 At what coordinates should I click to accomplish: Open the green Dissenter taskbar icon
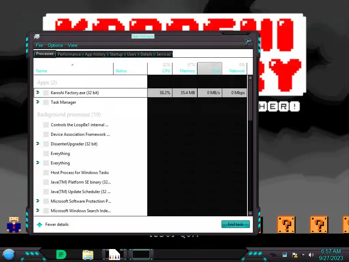coord(61,254)
